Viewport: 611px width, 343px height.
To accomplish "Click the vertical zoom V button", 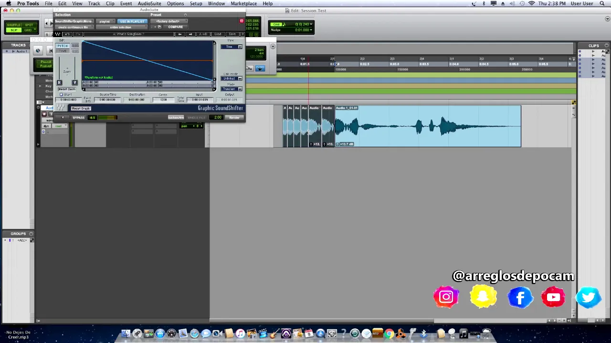I will click(75, 82).
